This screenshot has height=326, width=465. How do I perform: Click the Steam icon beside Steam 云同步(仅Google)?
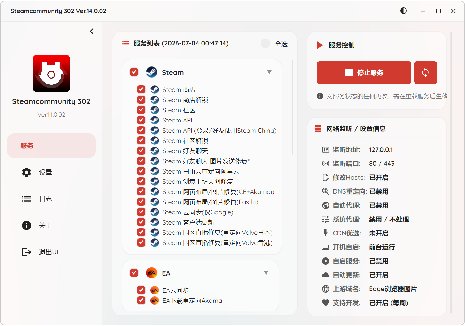[154, 212]
